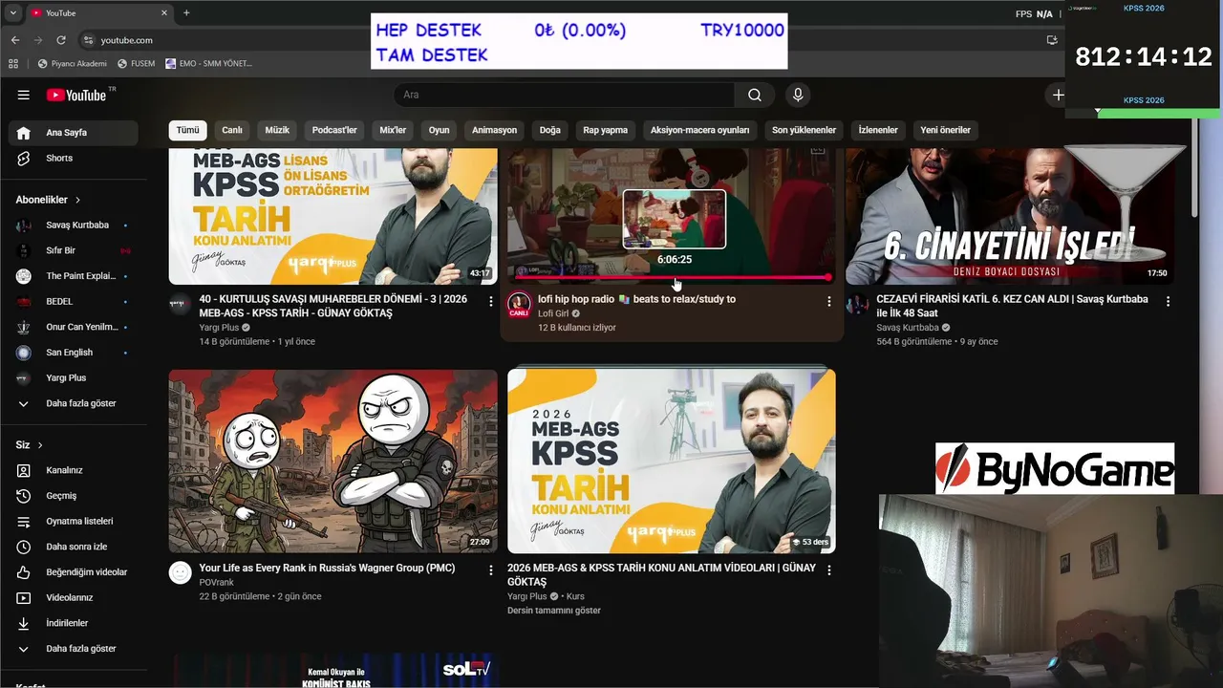The image size is (1223, 688).
Task: Click the YouTube search field
Action: pyautogui.click(x=564, y=95)
